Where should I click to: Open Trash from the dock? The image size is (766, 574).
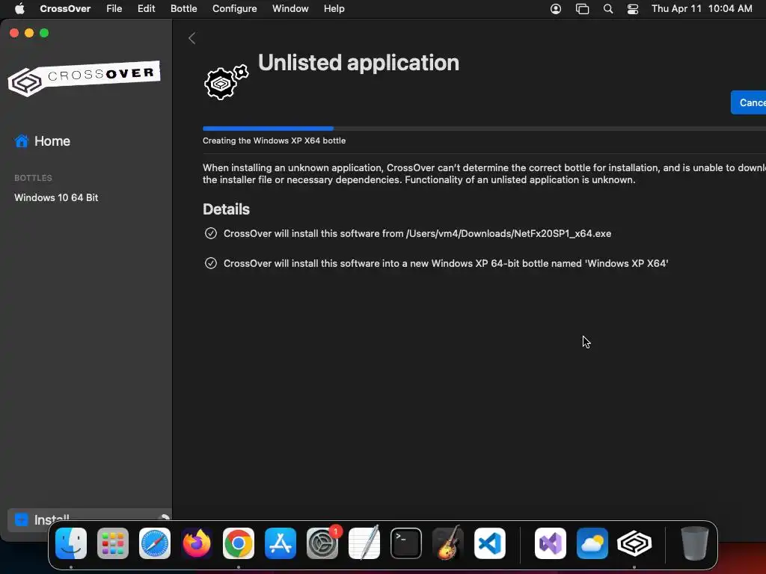point(694,543)
